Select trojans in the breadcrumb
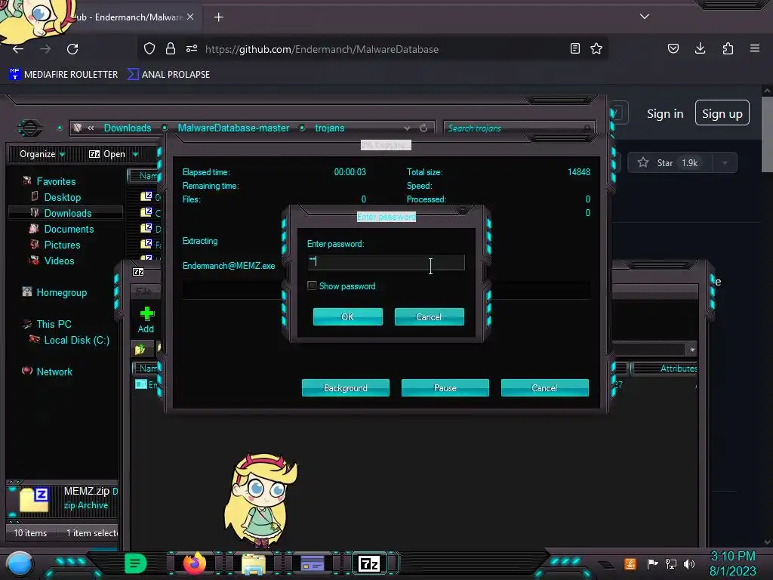 pyautogui.click(x=330, y=128)
